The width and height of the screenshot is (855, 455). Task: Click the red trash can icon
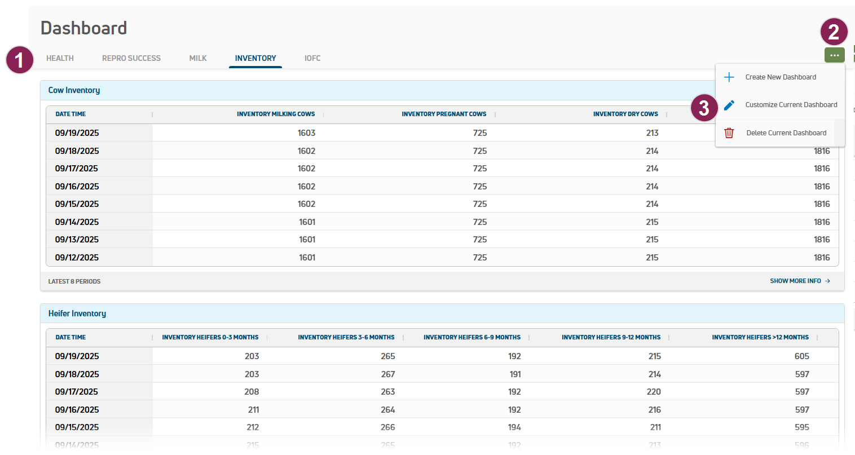(x=729, y=133)
